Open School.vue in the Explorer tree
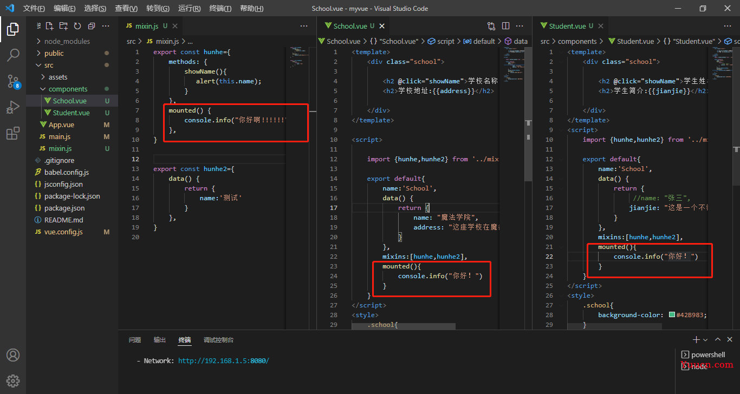740x394 pixels. [72, 101]
